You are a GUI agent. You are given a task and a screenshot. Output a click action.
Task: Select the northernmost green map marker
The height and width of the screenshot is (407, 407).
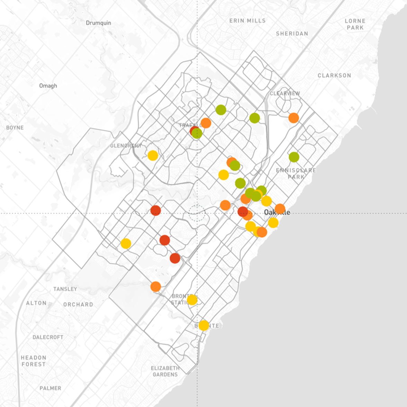coord(221,110)
